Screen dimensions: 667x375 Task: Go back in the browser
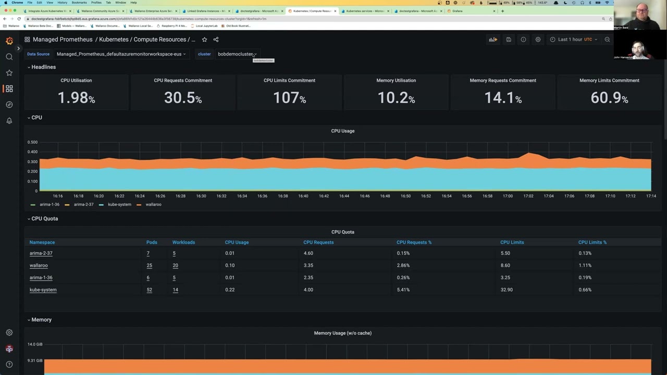pos(5,19)
